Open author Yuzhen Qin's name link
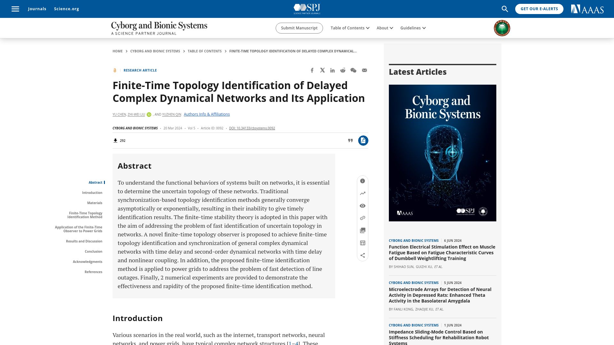Screen dimensions: 614x345 click(172, 115)
